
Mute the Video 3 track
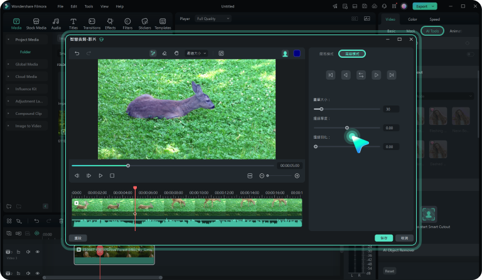(x=28, y=252)
